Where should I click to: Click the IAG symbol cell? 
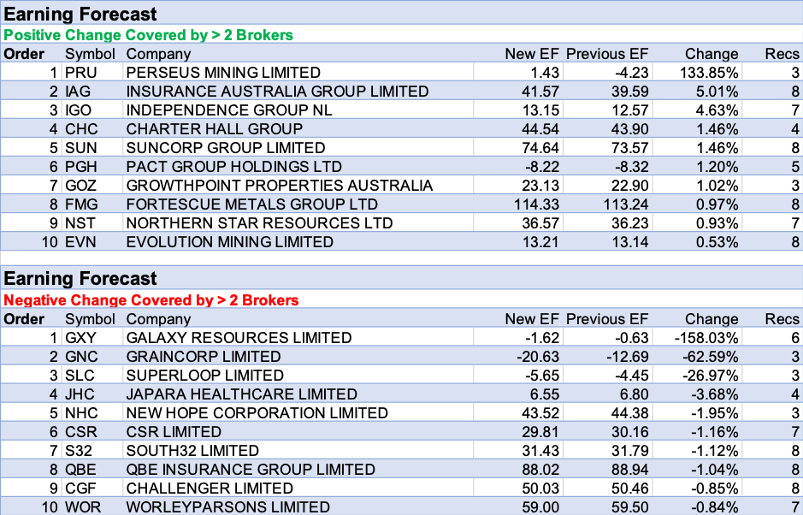pyautogui.click(x=78, y=92)
